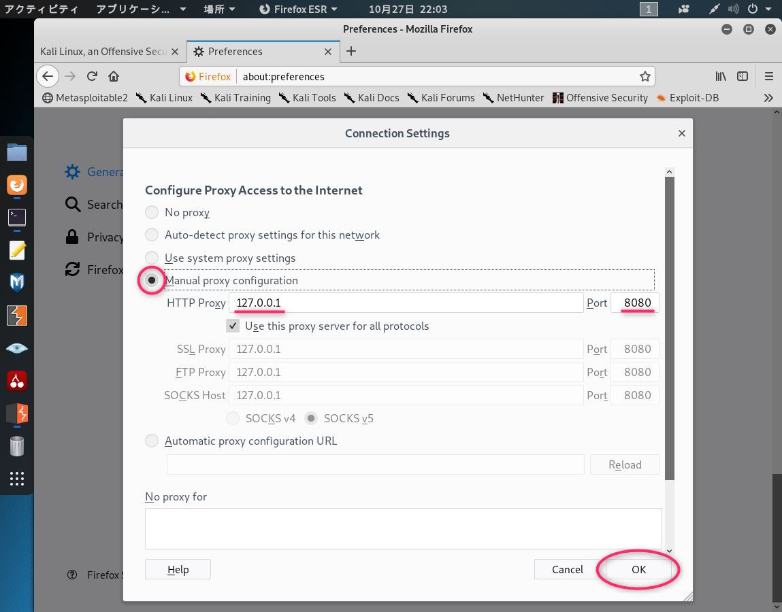Click the HTTP Proxy address field

click(x=406, y=303)
